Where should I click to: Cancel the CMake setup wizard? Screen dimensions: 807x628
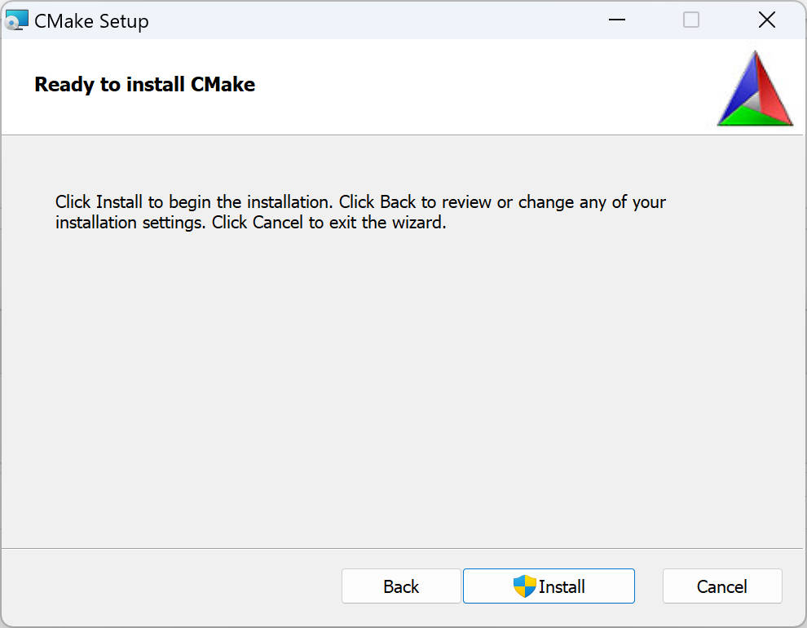tap(722, 586)
